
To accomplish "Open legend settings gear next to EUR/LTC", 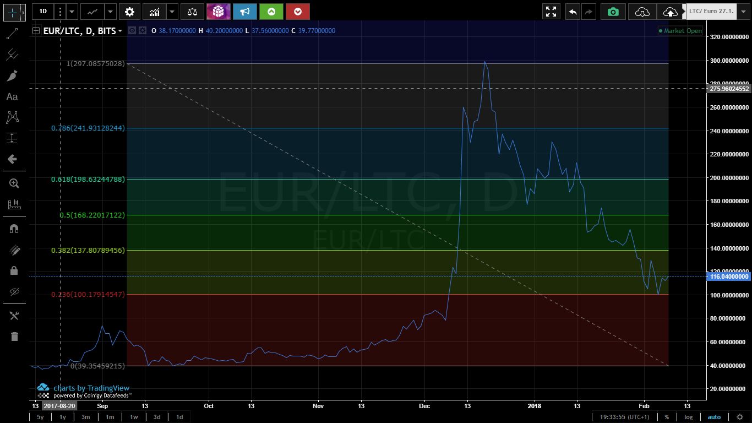I will (142, 31).
